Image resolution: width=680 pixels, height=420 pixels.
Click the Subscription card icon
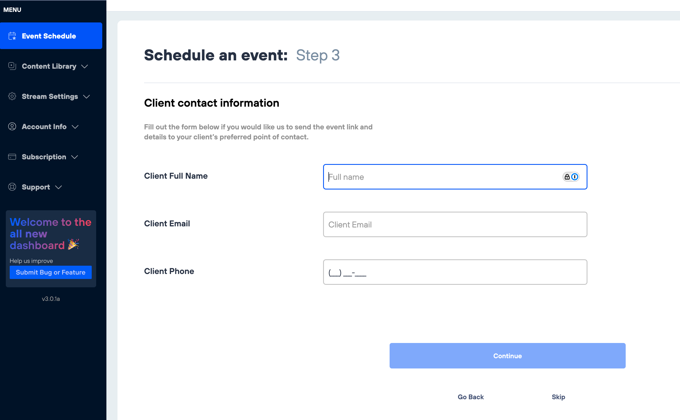pyautogui.click(x=12, y=157)
